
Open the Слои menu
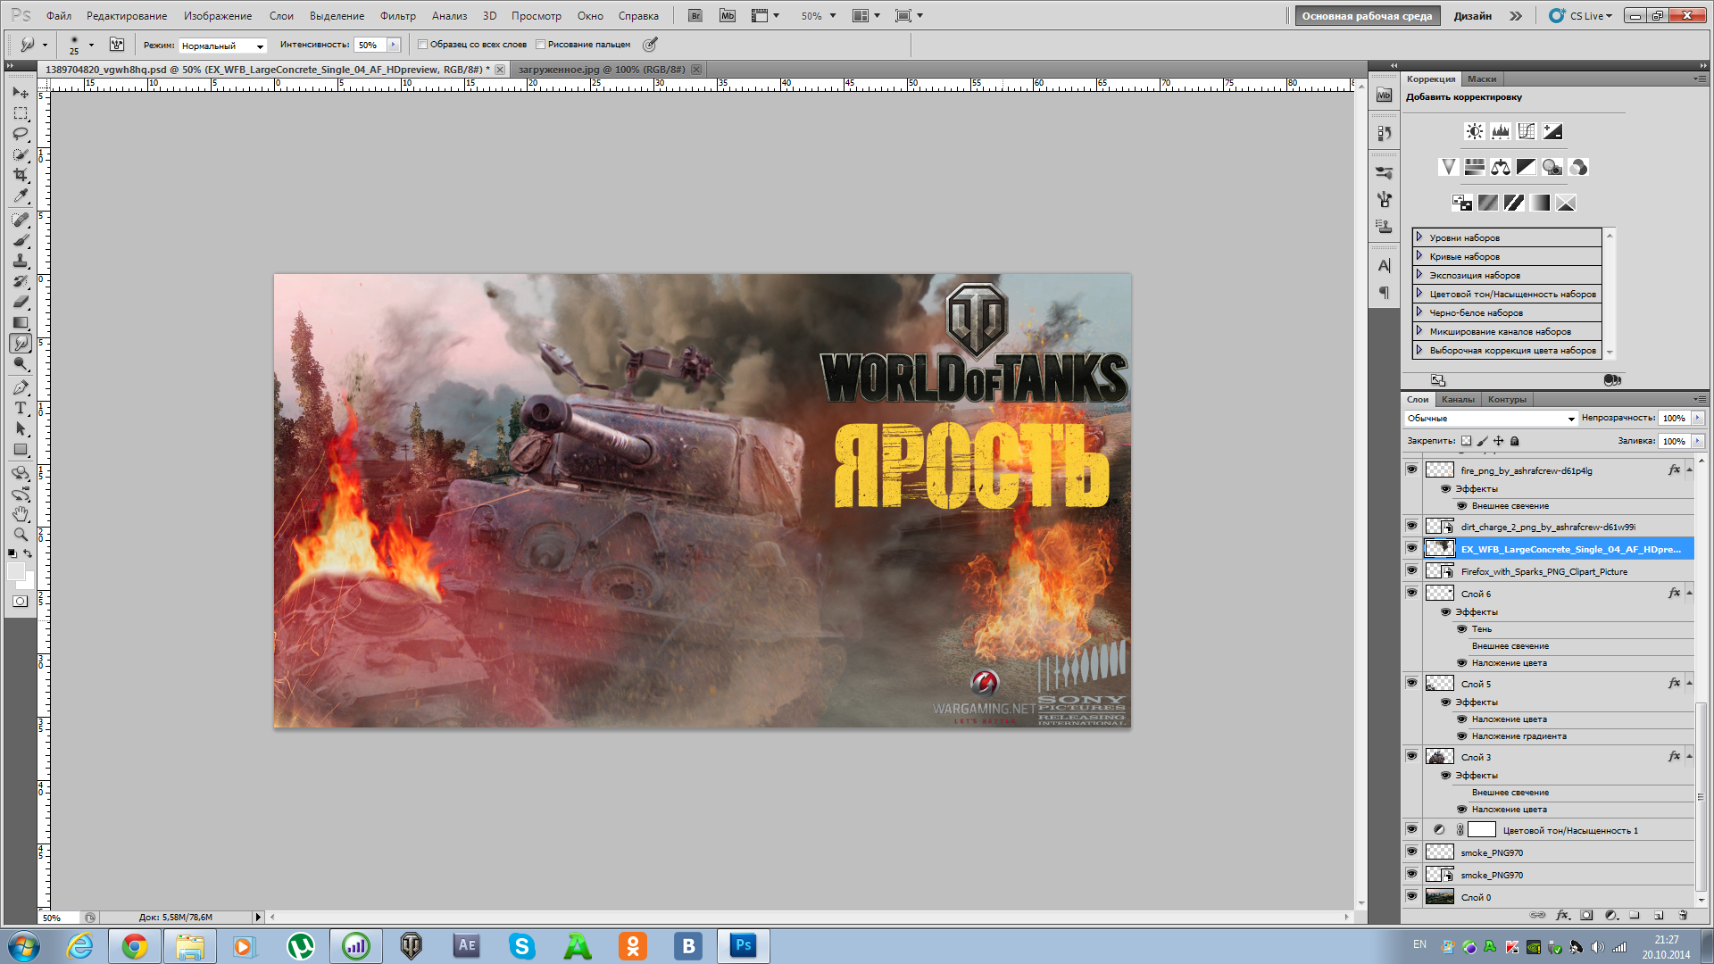(281, 16)
